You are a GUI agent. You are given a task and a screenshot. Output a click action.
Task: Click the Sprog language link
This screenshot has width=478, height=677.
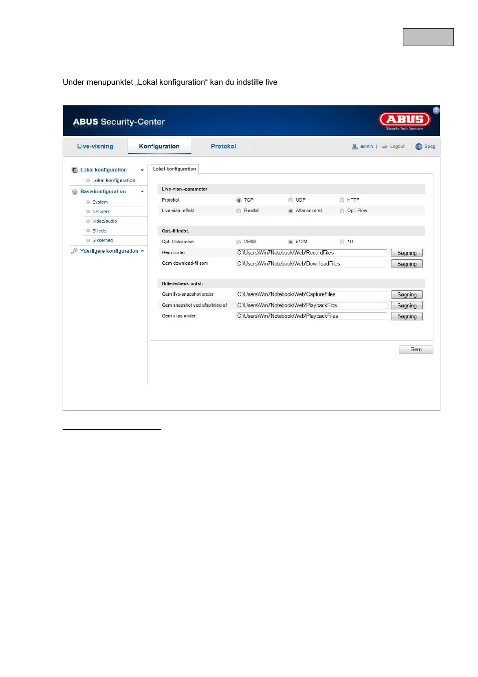coord(430,146)
